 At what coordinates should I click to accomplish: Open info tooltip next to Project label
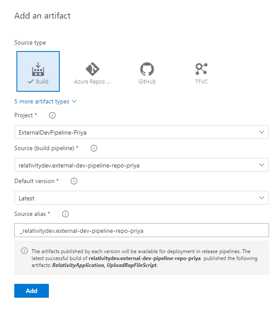pos(52,115)
